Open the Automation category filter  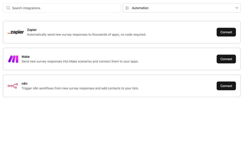click(182, 8)
